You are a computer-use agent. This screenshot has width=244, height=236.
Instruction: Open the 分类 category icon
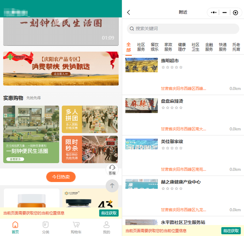46,225
